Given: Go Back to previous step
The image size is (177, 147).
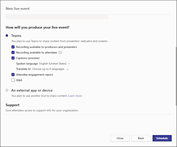Looking at the screenshot, I should coord(141,138).
